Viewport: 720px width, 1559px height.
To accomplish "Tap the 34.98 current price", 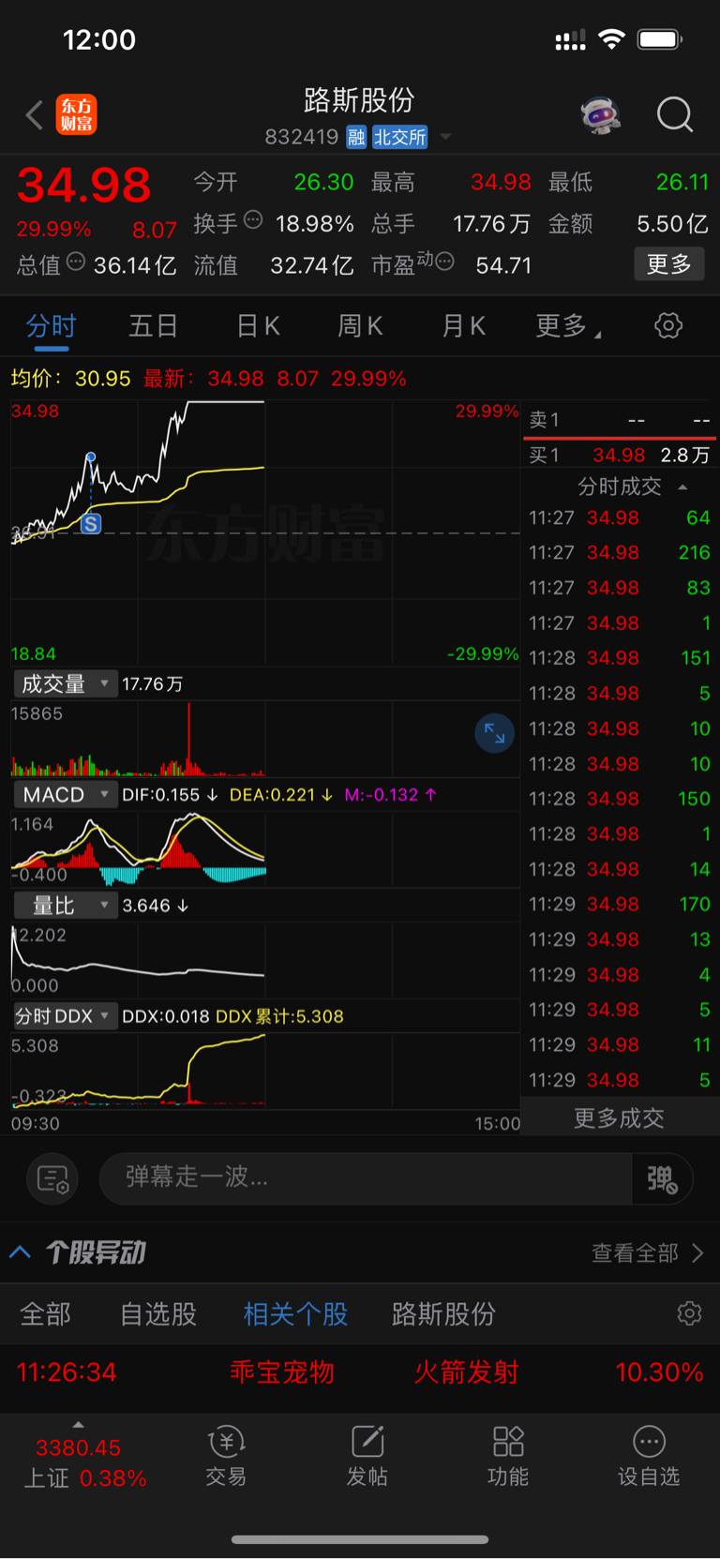I will click(x=84, y=185).
